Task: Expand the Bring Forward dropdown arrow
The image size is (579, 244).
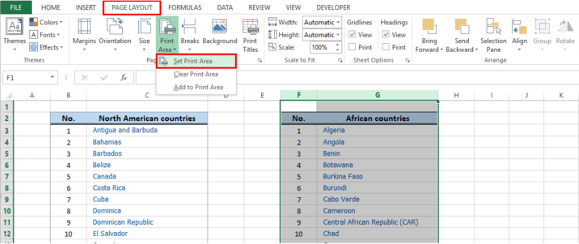Action: [441, 49]
